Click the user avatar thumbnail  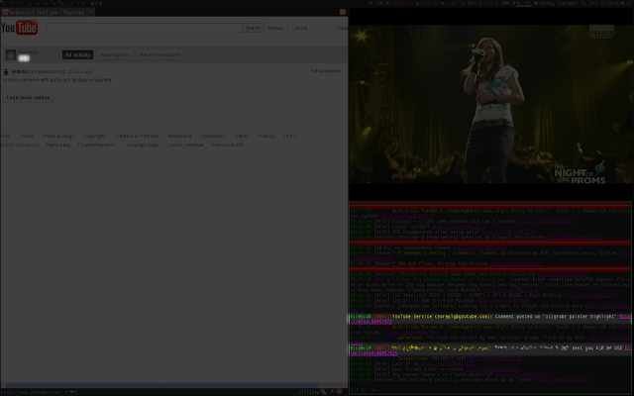[x=11, y=54]
